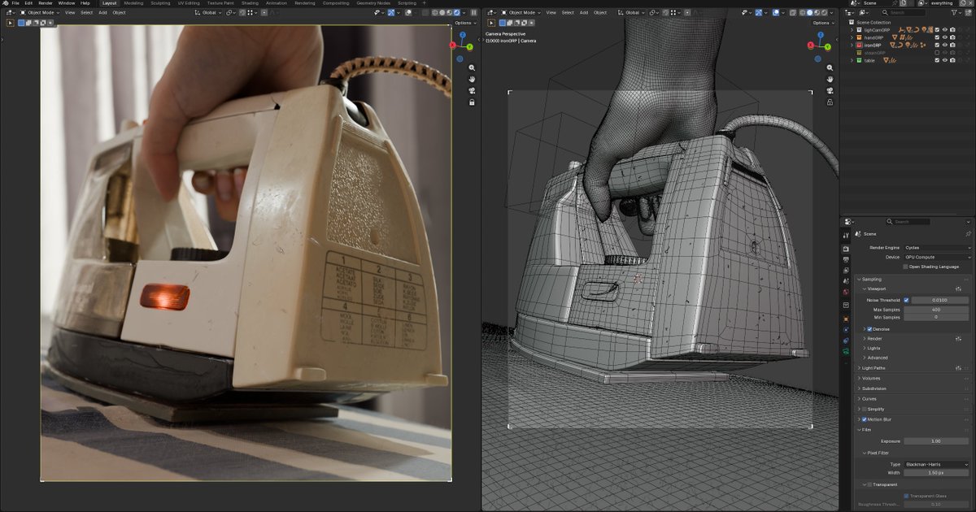Open Options dropdown in right viewport
The height and width of the screenshot is (512, 976).
coord(822,23)
